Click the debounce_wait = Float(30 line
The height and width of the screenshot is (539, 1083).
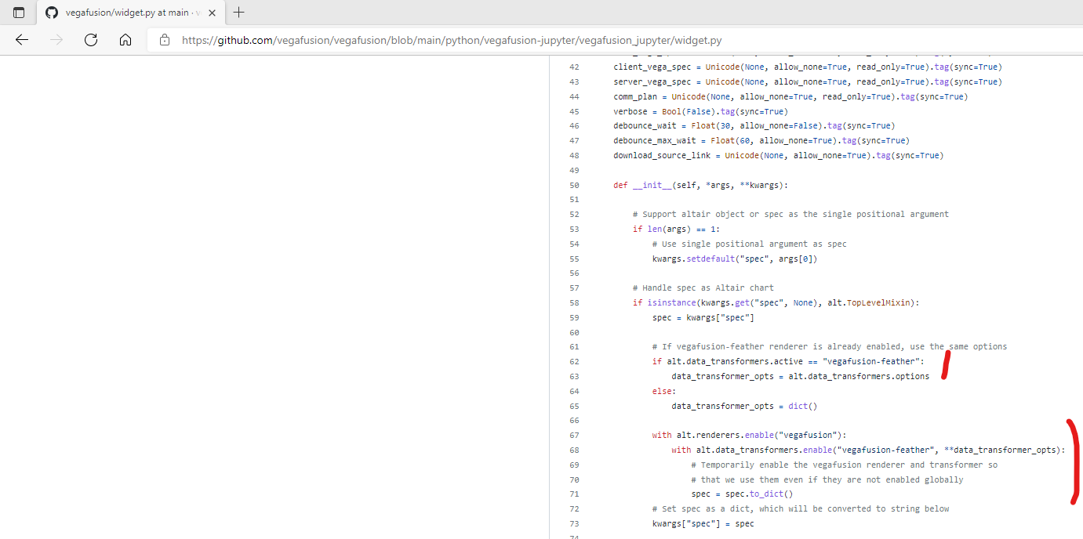(754, 125)
